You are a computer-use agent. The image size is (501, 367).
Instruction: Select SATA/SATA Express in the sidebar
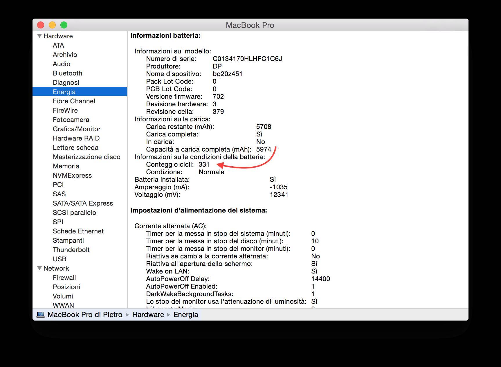83,203
